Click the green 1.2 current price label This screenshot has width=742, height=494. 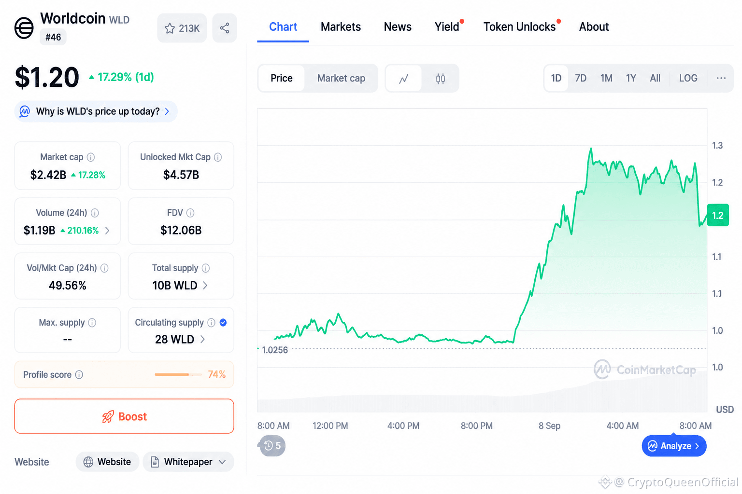[x=718, y=216]
